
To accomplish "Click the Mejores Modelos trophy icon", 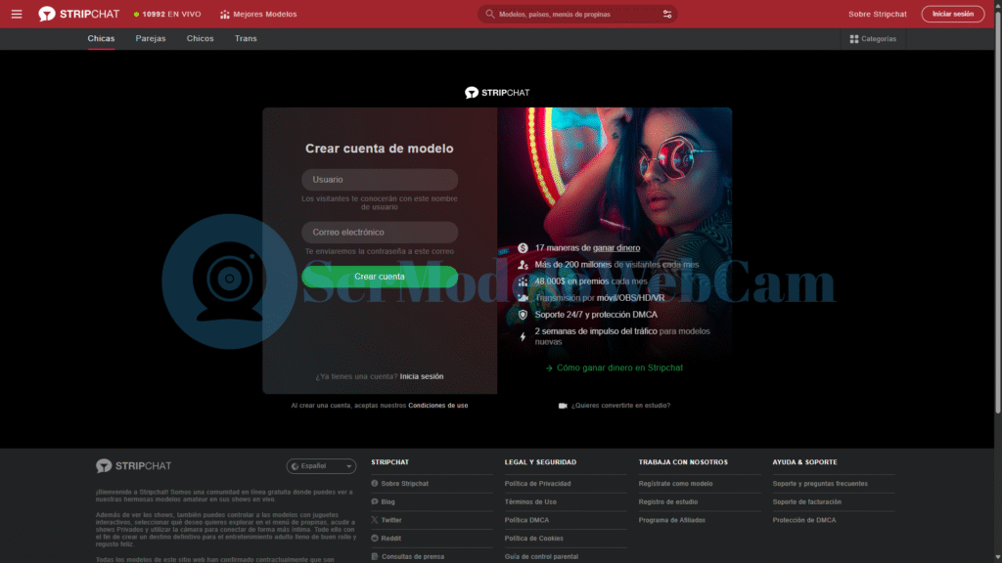I will click(224, 14).
